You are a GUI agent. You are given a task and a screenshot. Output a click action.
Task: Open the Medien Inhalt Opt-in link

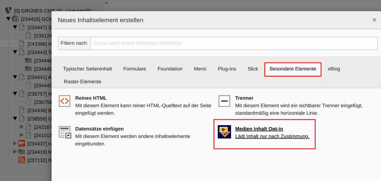(259, 129)
